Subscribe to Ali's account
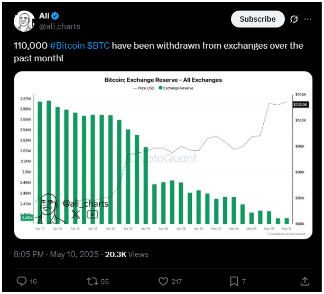The image size is (324, 294). coord(257,19)
